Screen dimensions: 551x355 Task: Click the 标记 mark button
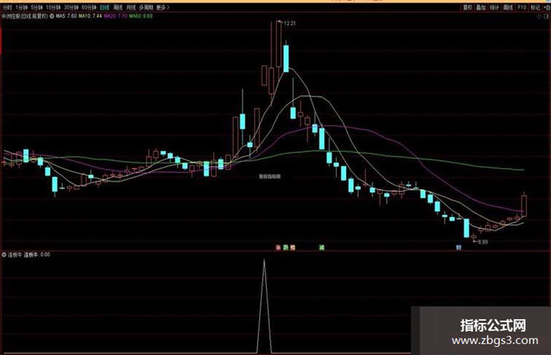click(535, 8)
